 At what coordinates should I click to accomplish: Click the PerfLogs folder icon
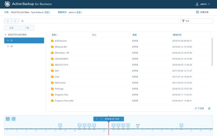click(52, 89)
